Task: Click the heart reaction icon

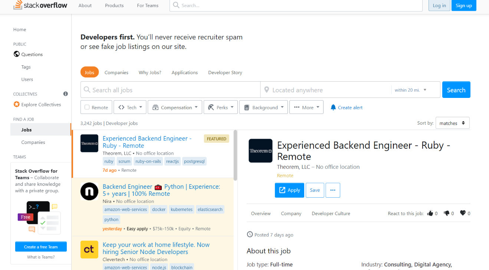Action: pyautogui.click(x=463, y=213)
